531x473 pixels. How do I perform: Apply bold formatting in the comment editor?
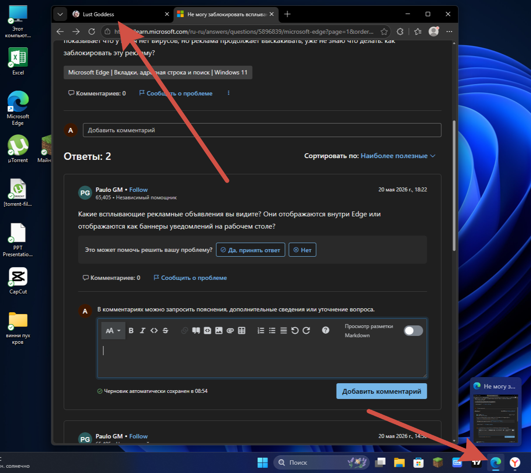[131, 331]
